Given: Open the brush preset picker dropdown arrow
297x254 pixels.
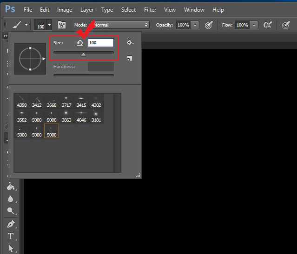Looking at the screenshot, I should 49,25.
